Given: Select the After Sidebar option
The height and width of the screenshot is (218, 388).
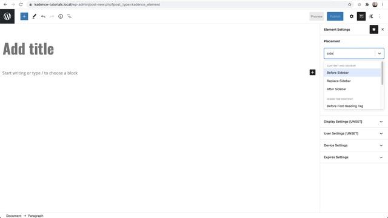Looking at the screenshot, I should 352,89.
